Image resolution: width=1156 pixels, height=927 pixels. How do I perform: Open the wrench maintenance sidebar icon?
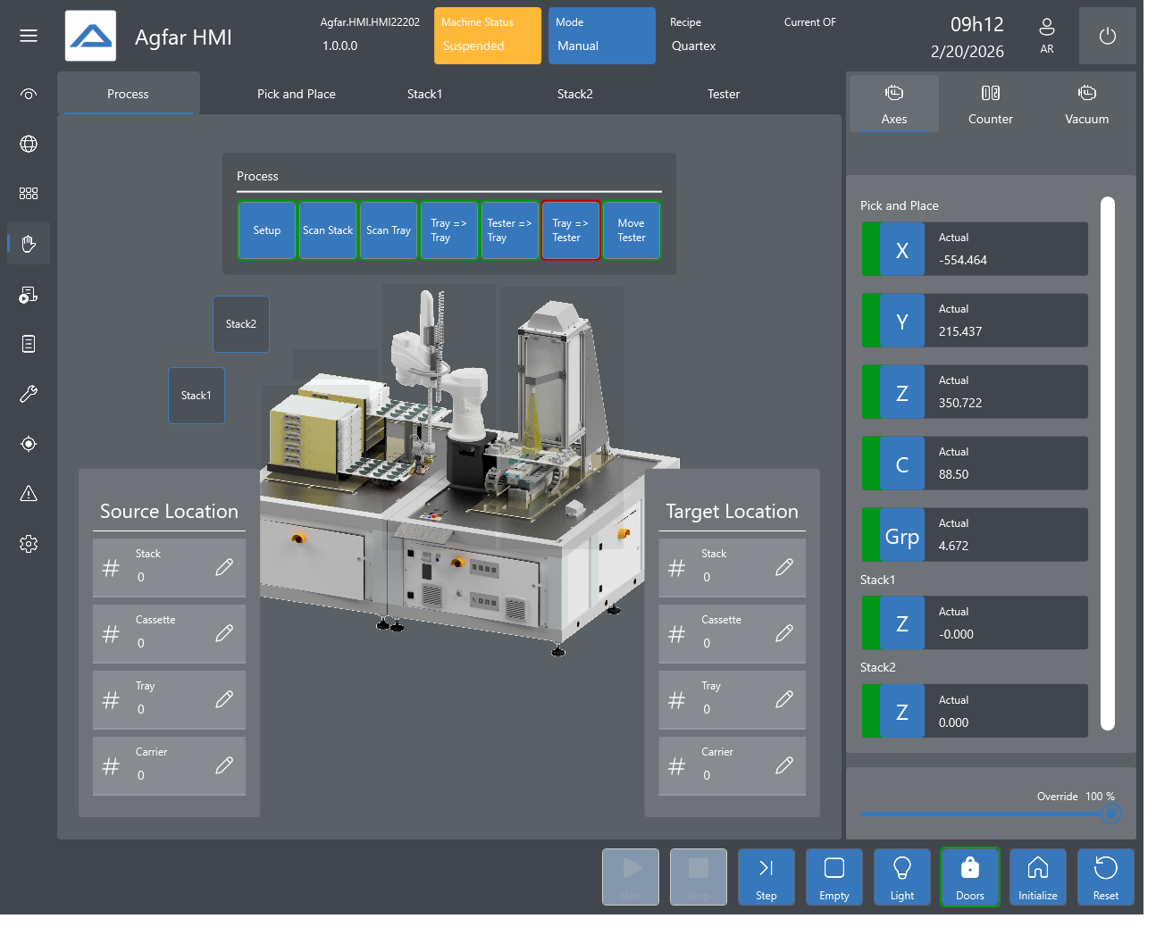[29, 394]
